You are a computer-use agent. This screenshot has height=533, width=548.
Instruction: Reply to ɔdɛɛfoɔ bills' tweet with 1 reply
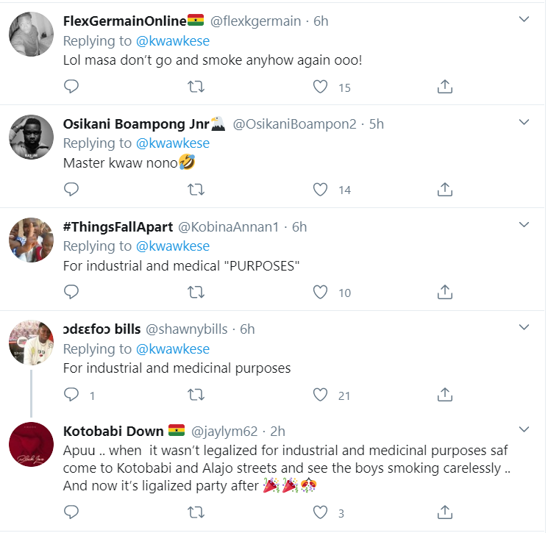click(x=71, y=395)
